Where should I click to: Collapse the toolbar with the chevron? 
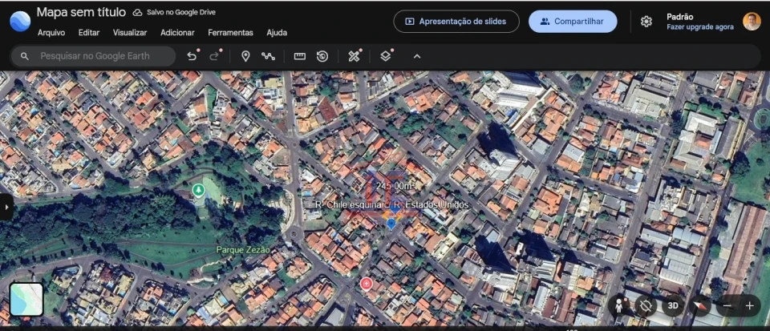click(x=417, y=56)
